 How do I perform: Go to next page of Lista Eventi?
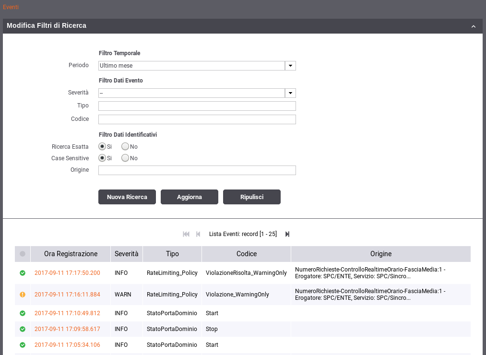pyautogui.click(x=287, y=234)
